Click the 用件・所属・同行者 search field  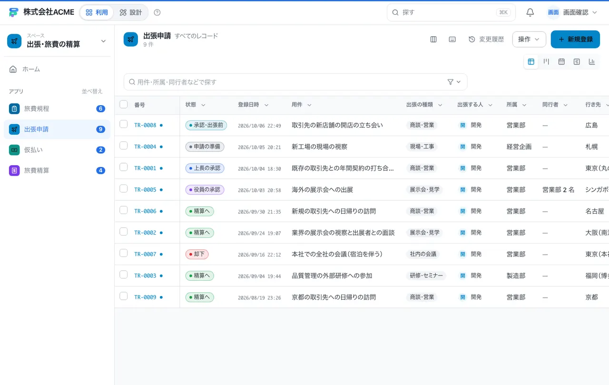pos(295,82)
